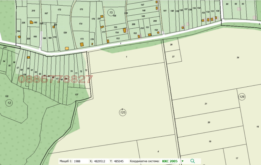Open the coordinate system dropdown arrow
The width and height of the screenshot is (261, 165).
coord(182,161)
